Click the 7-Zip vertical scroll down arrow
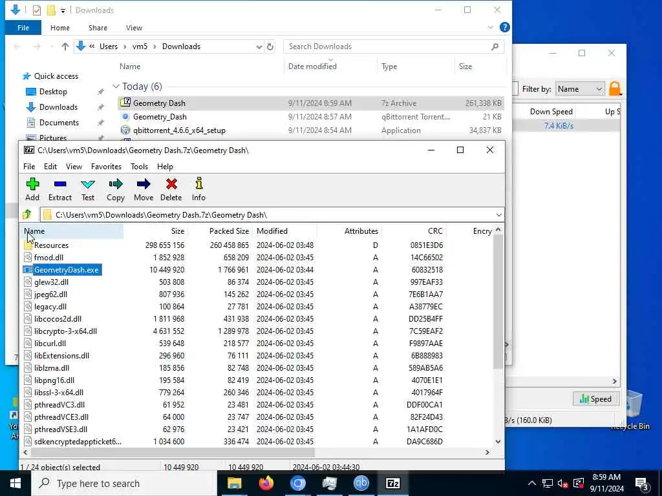This screenshot has height=496, width=662. 498,442
